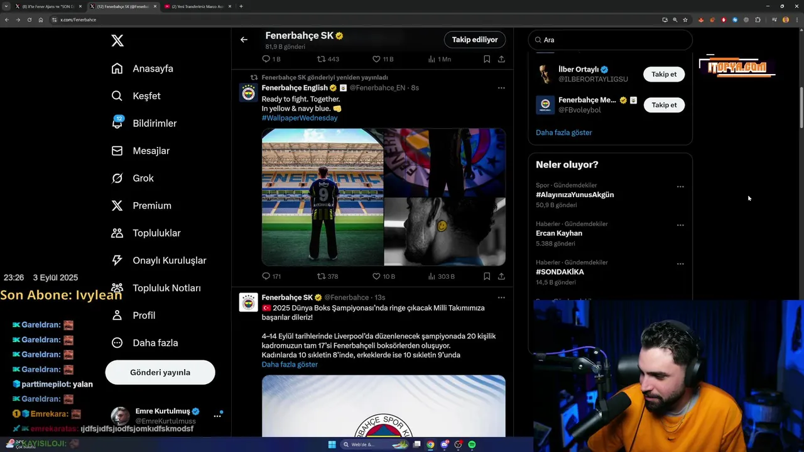Viewport: 804px width, 452px height.
Task: Click the X logo in sidebar
Action: 117,41
